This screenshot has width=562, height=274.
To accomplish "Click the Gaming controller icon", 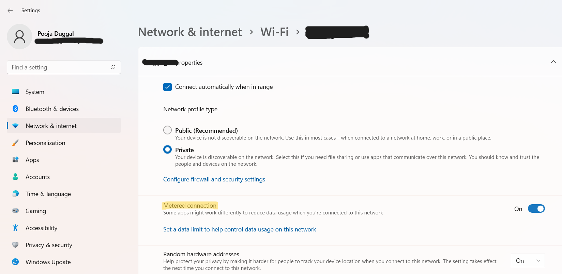I will (15, 211).
